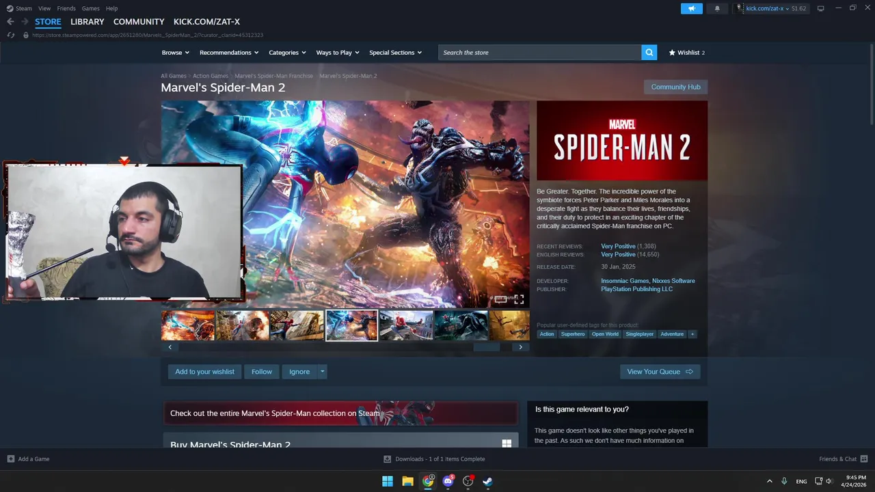Open the Marvel's Spider-Man Franchise breadcrumb
875x492 pixels.
pos(273,76)
